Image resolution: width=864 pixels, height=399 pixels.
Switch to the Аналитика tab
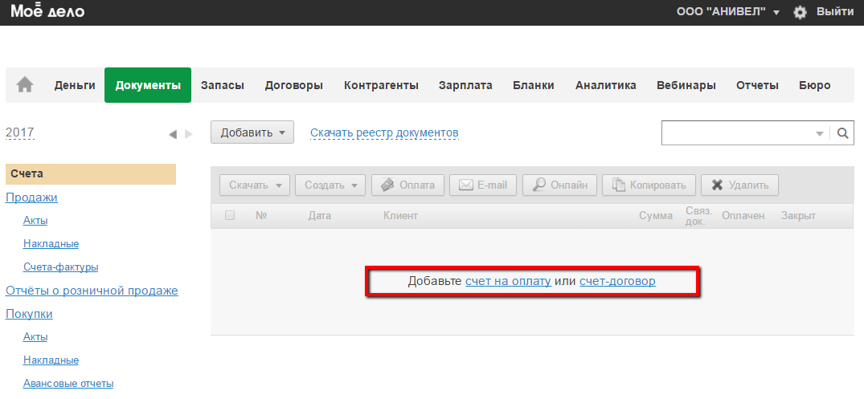pos(605,85)
